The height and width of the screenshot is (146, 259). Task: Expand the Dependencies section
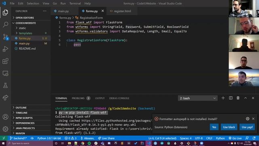point(31,123)
